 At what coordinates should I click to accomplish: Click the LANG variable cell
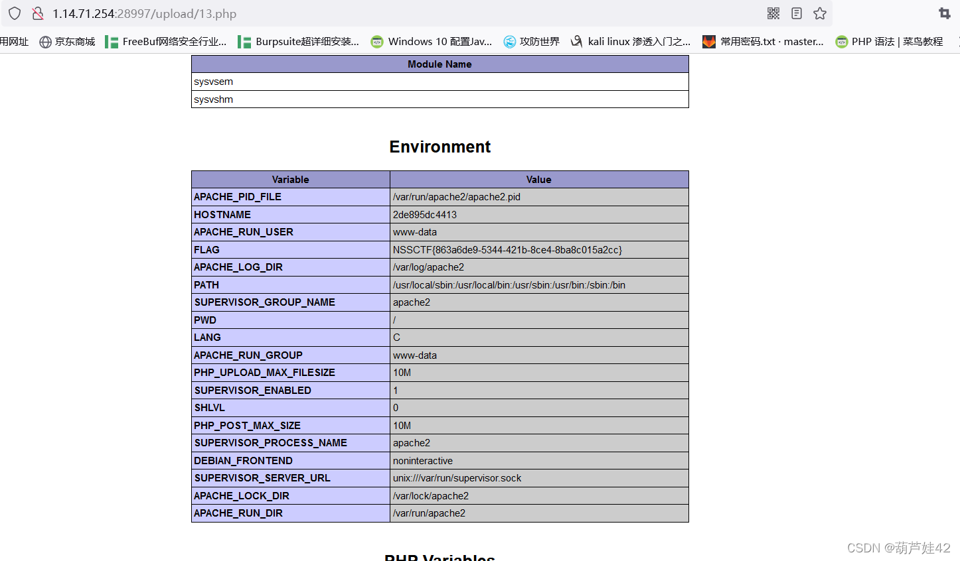291,338
